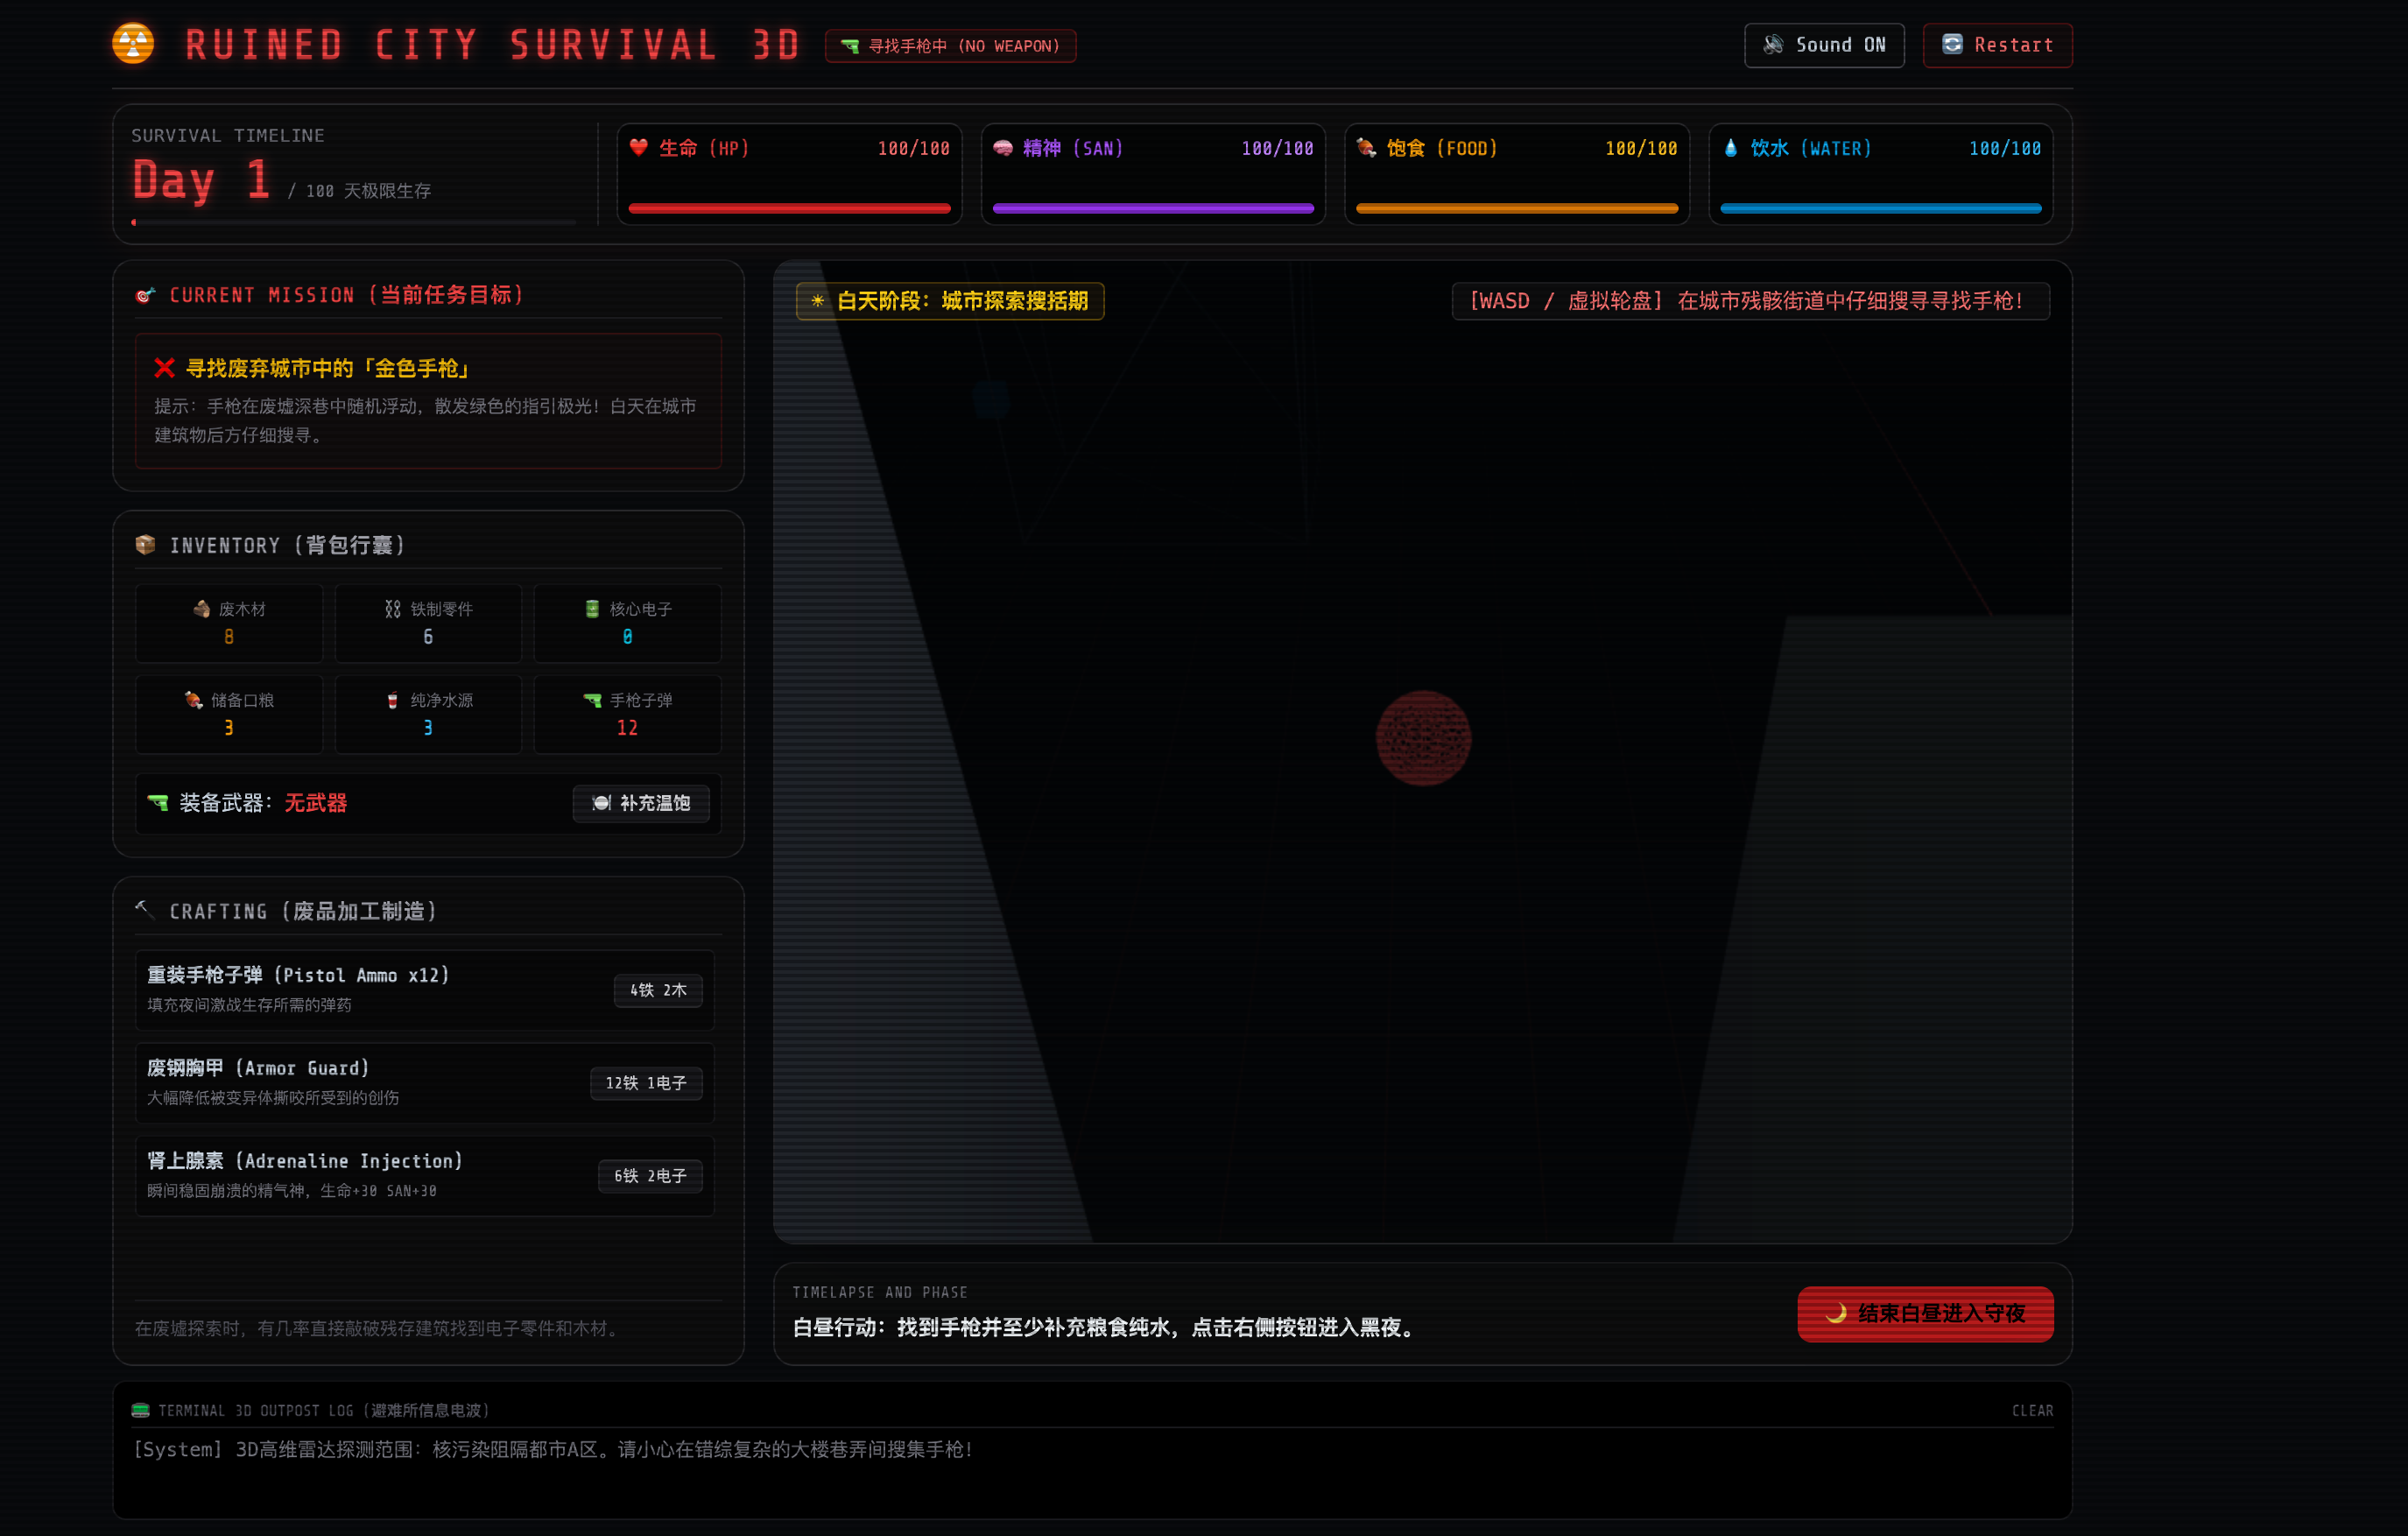
Task: Toggle the Sound ON button
Action: tap(1823, 45)
